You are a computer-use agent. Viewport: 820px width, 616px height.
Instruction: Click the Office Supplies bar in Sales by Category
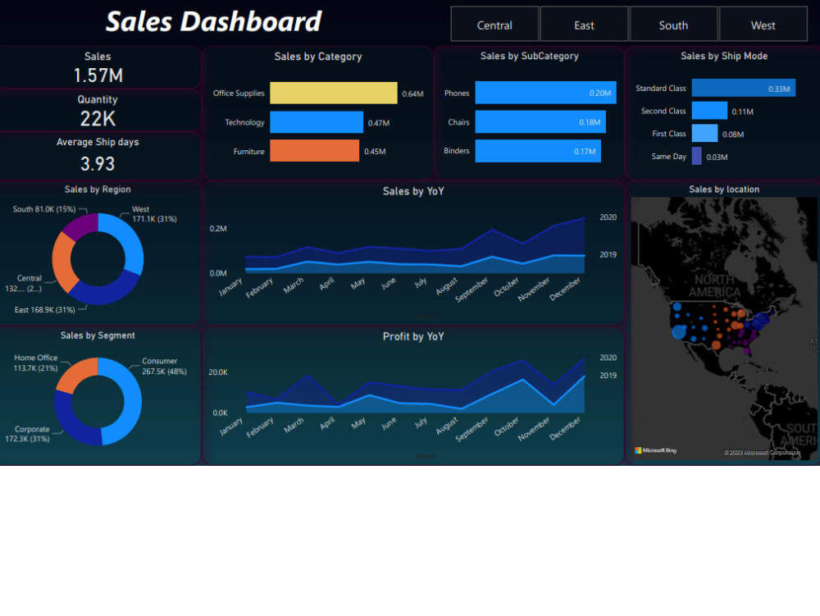click(x=332, y=94)
